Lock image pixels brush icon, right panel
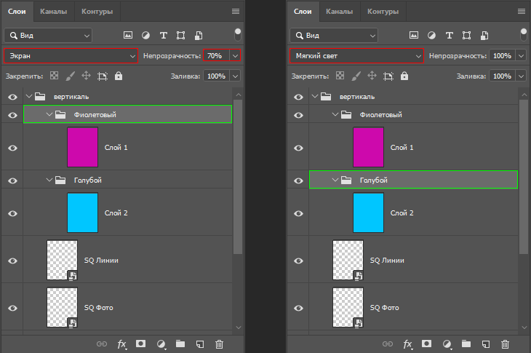Viewport: 531px width, 353px height. [x=356, y=76]
